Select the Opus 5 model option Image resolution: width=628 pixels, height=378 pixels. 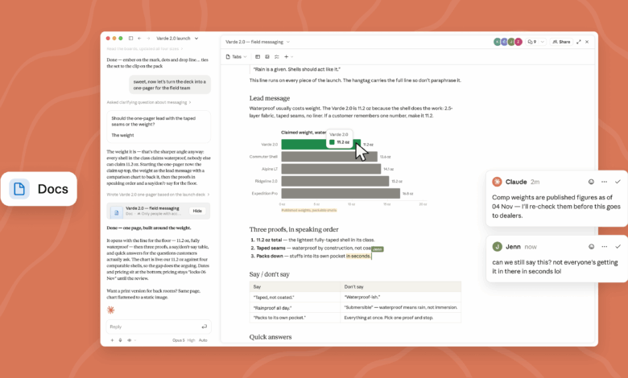(x=179, y=340)
